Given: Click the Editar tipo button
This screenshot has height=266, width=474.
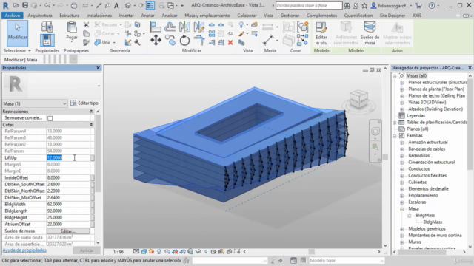Looking at the screenshot, I should (84, 103).
